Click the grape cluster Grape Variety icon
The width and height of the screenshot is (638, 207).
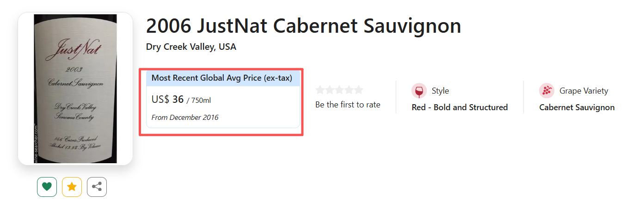[546, 91]
